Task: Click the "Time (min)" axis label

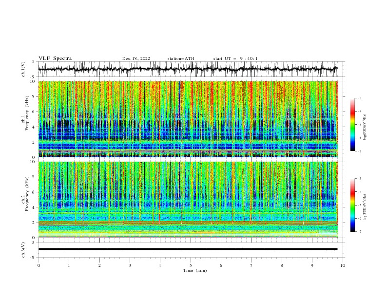Action: [x=195, y=270]
